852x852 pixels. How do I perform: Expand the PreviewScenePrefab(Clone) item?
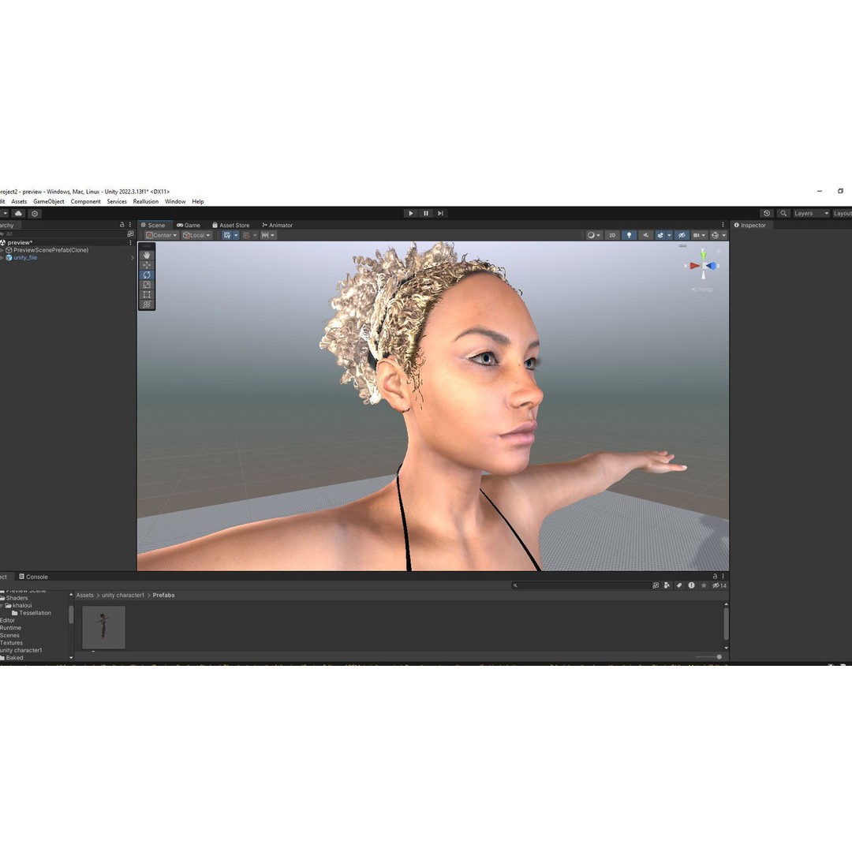(x=2, y=251)
